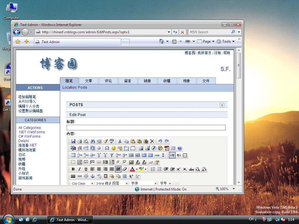
Task: Click the Undo arrow in the editor
Action: (x=160, y=141)
